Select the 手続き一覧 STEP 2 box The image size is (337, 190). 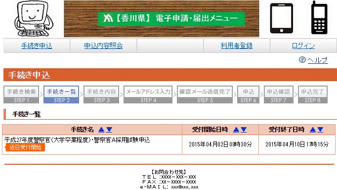point(61,95)
